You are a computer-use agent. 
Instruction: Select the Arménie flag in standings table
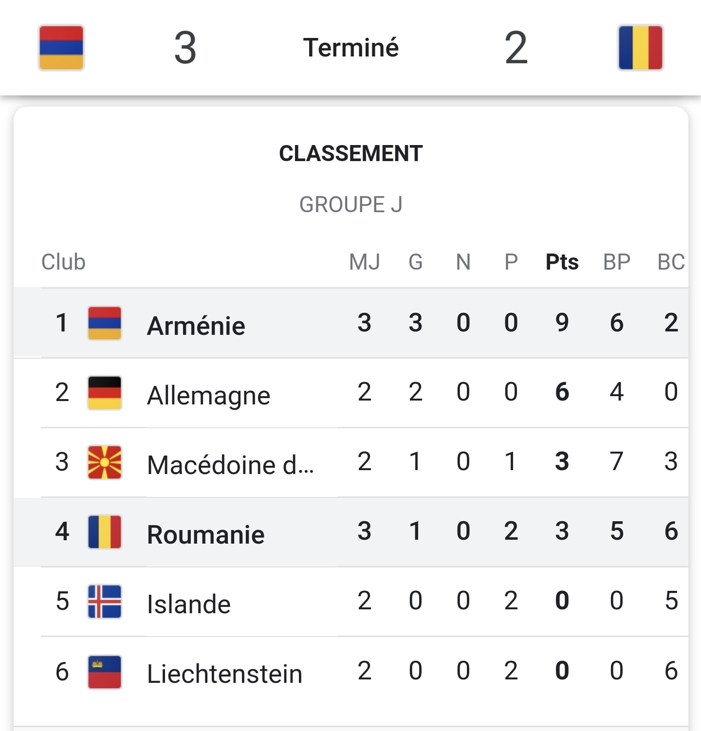point(105,323)
